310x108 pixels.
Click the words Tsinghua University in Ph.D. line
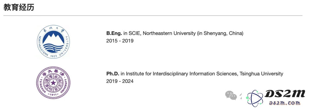[261, 74]
